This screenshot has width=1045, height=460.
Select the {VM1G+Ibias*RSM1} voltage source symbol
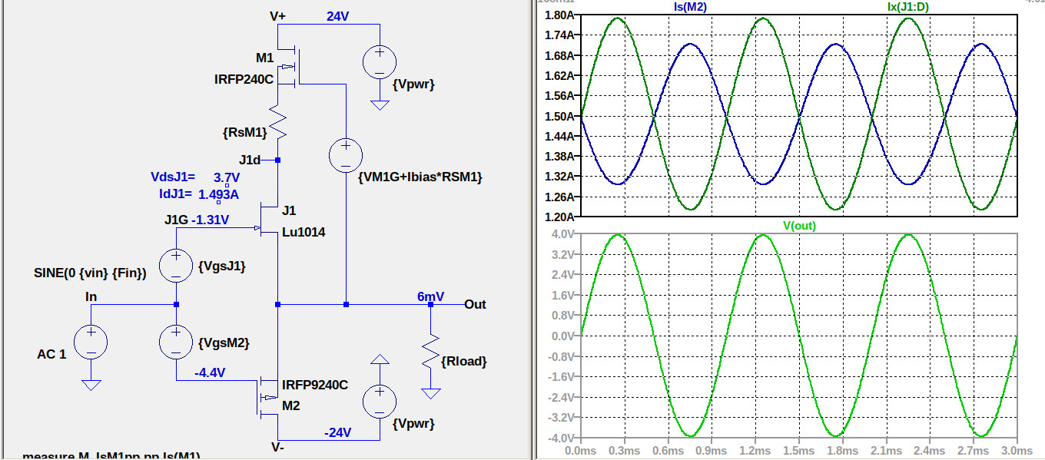(x=346, y=156)
